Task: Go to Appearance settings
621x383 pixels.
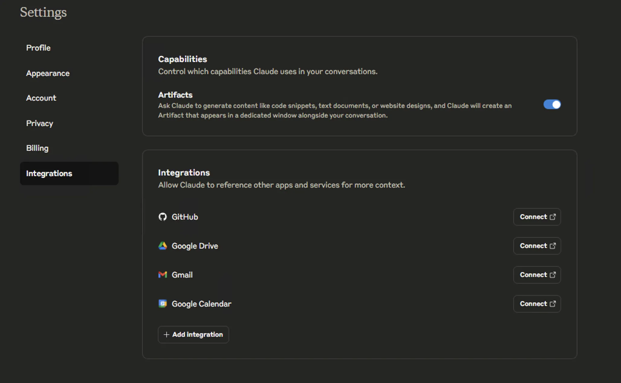Action: point(69,73)
